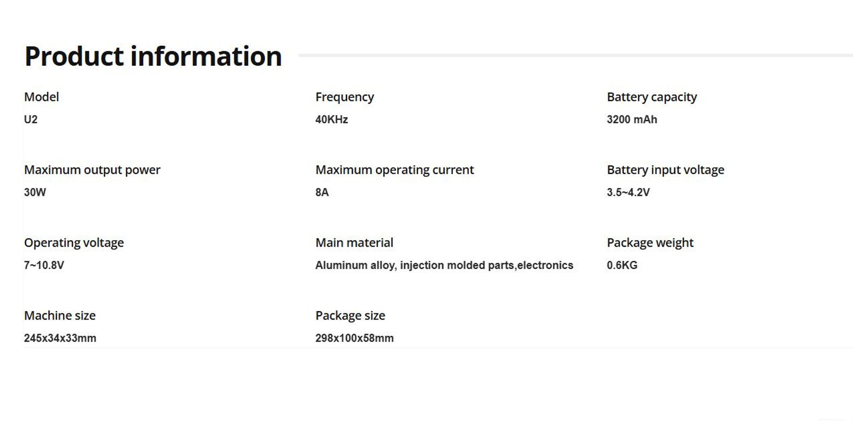The width and height of the screenshot is (853, 421).
Task: Click the 3.5~4.2V voltage value
Action: (x=628, y=192)
